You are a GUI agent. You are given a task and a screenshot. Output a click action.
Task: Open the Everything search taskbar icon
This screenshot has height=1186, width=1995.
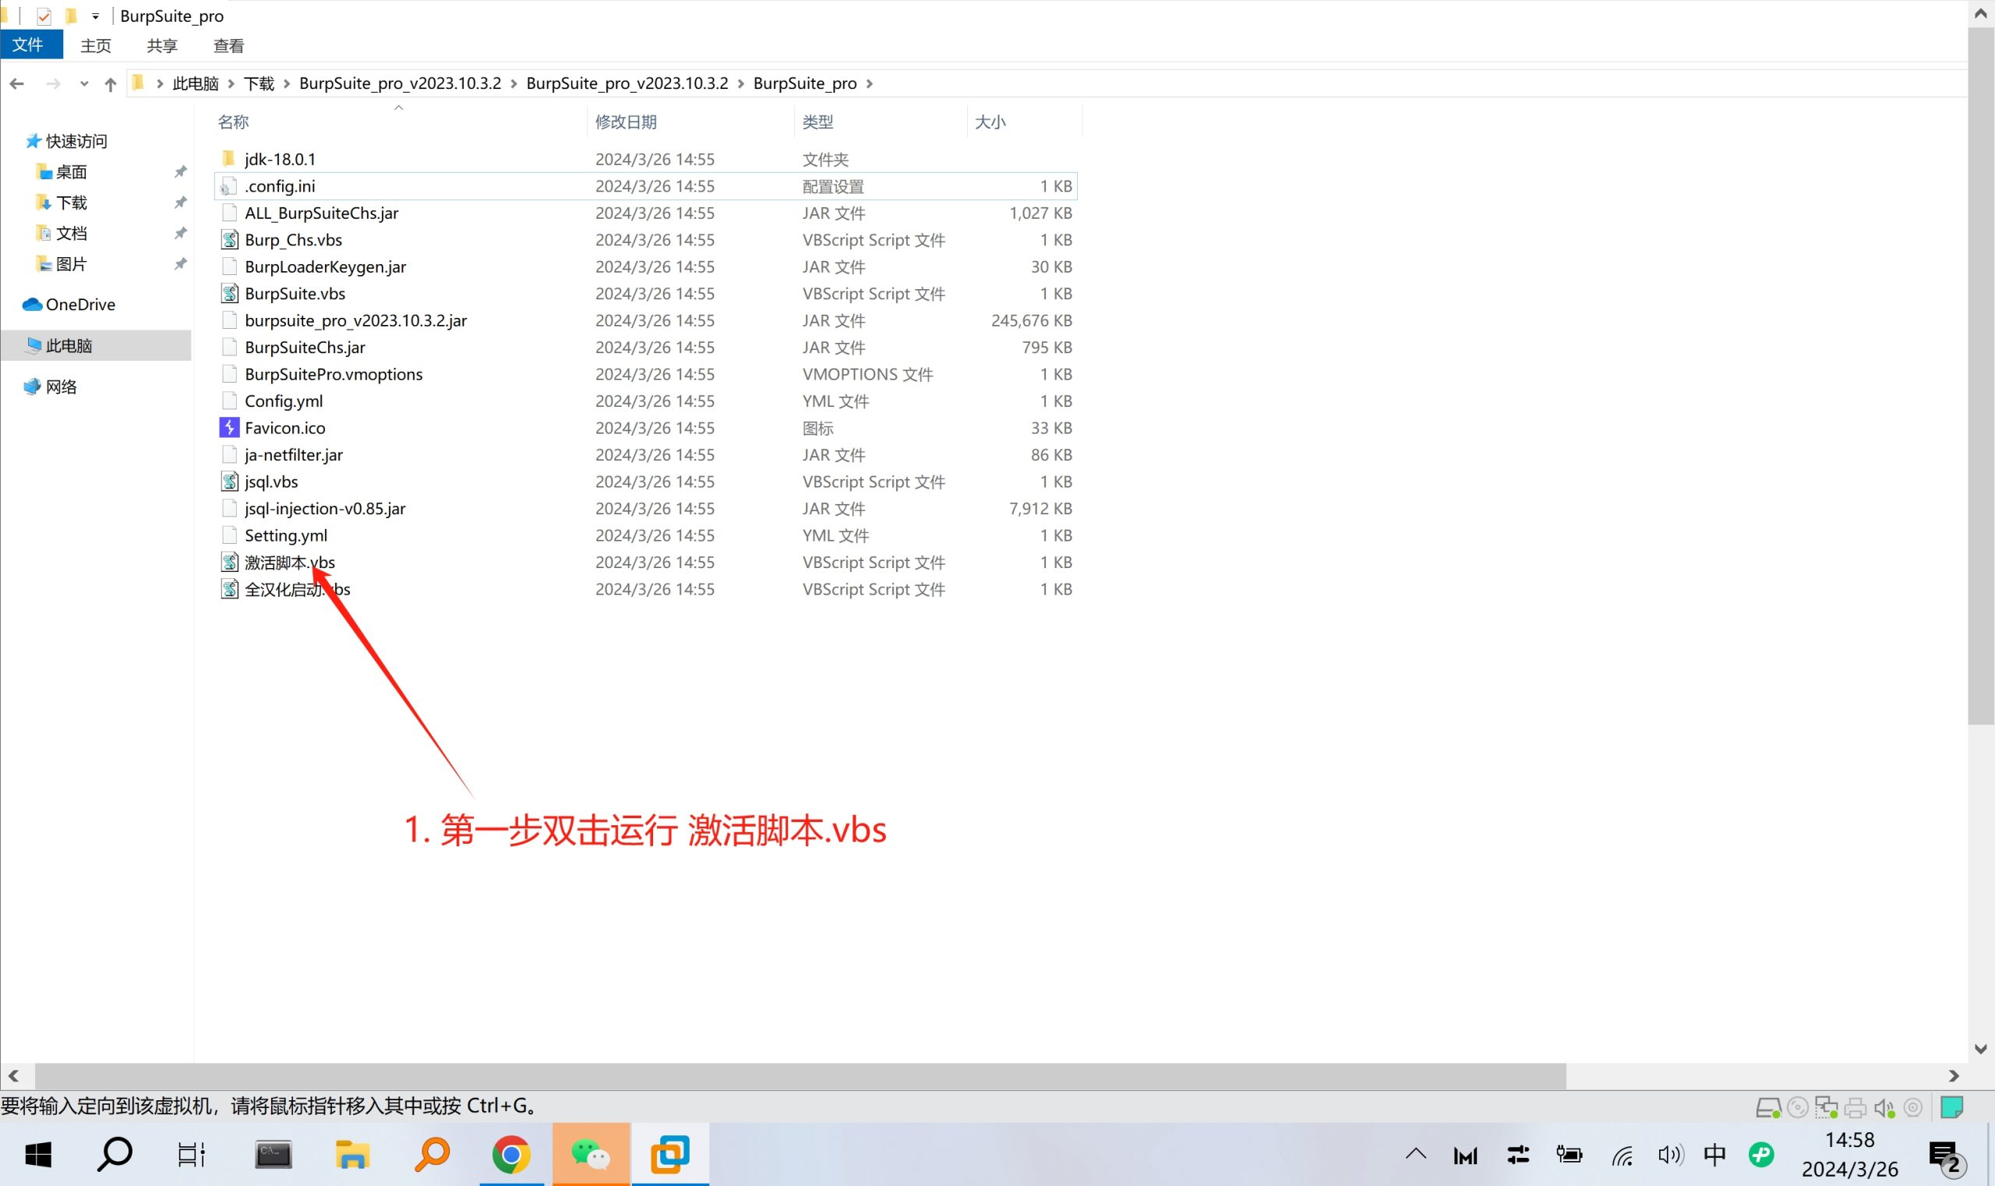click(432, 1154)
